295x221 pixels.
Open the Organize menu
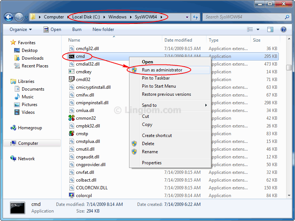[21, 29]
